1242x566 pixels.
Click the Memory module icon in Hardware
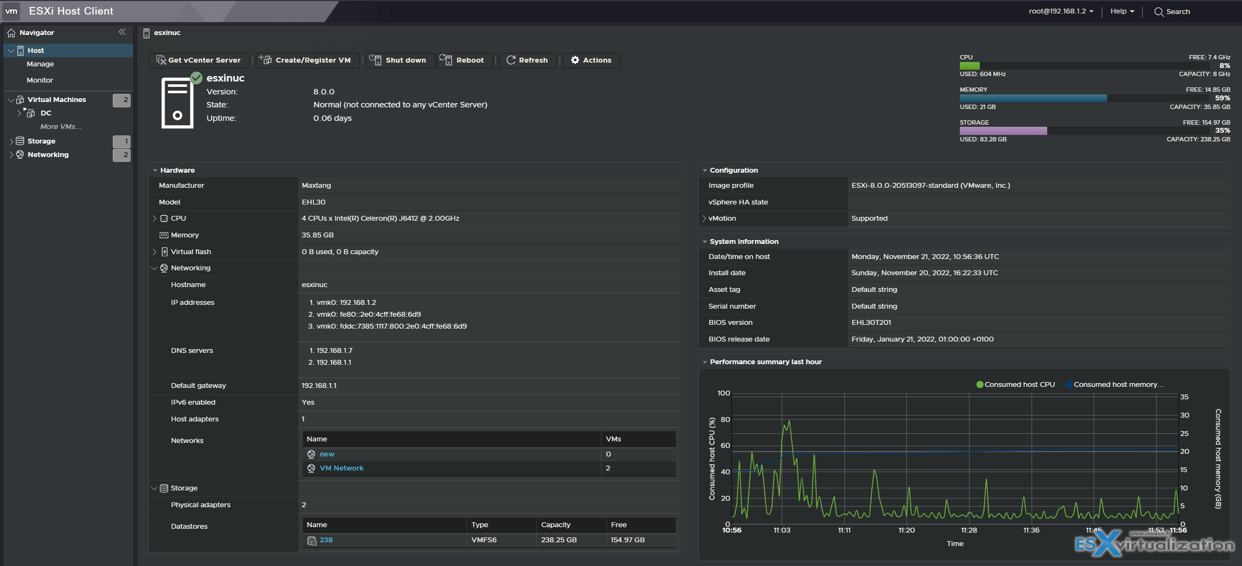pos(164,235)
